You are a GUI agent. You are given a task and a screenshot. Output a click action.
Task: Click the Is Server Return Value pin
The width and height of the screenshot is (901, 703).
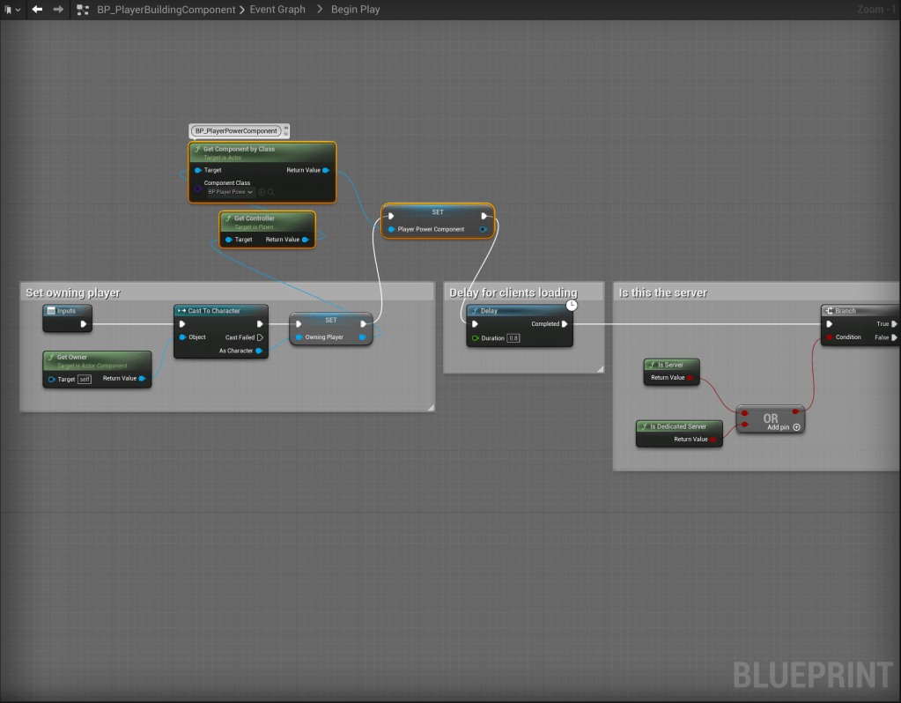point(690,378)
